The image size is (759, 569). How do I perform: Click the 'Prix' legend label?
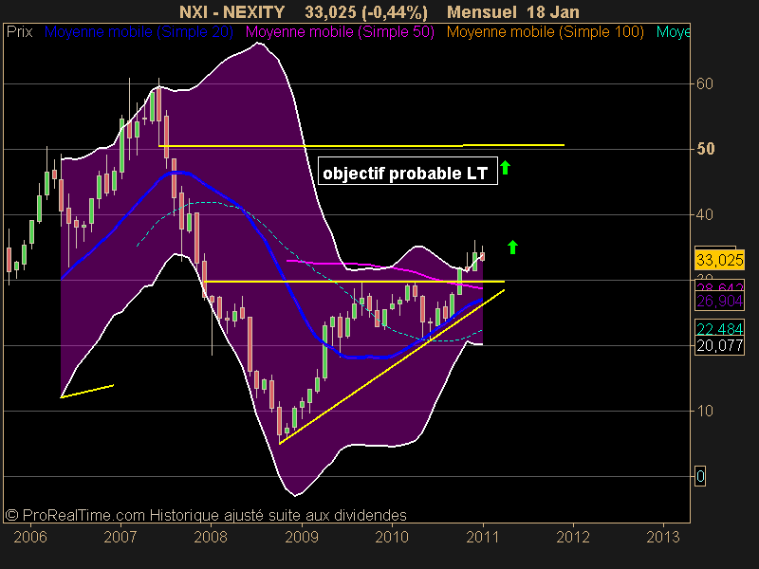(19, 32)
